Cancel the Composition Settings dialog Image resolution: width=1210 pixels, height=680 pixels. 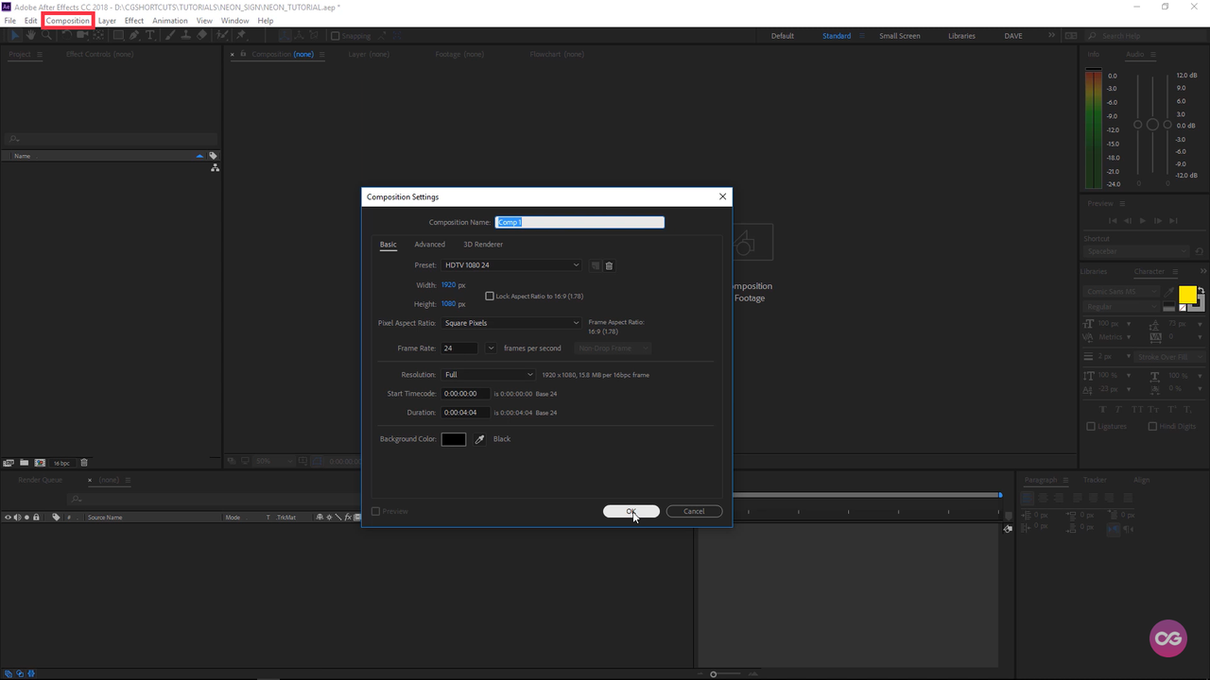coord(694,511)
